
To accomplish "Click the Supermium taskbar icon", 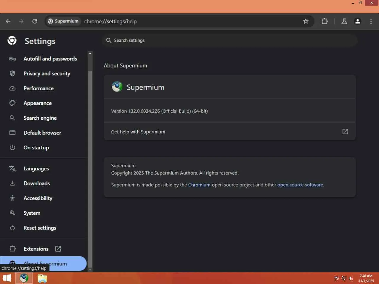I will (24, 278).
